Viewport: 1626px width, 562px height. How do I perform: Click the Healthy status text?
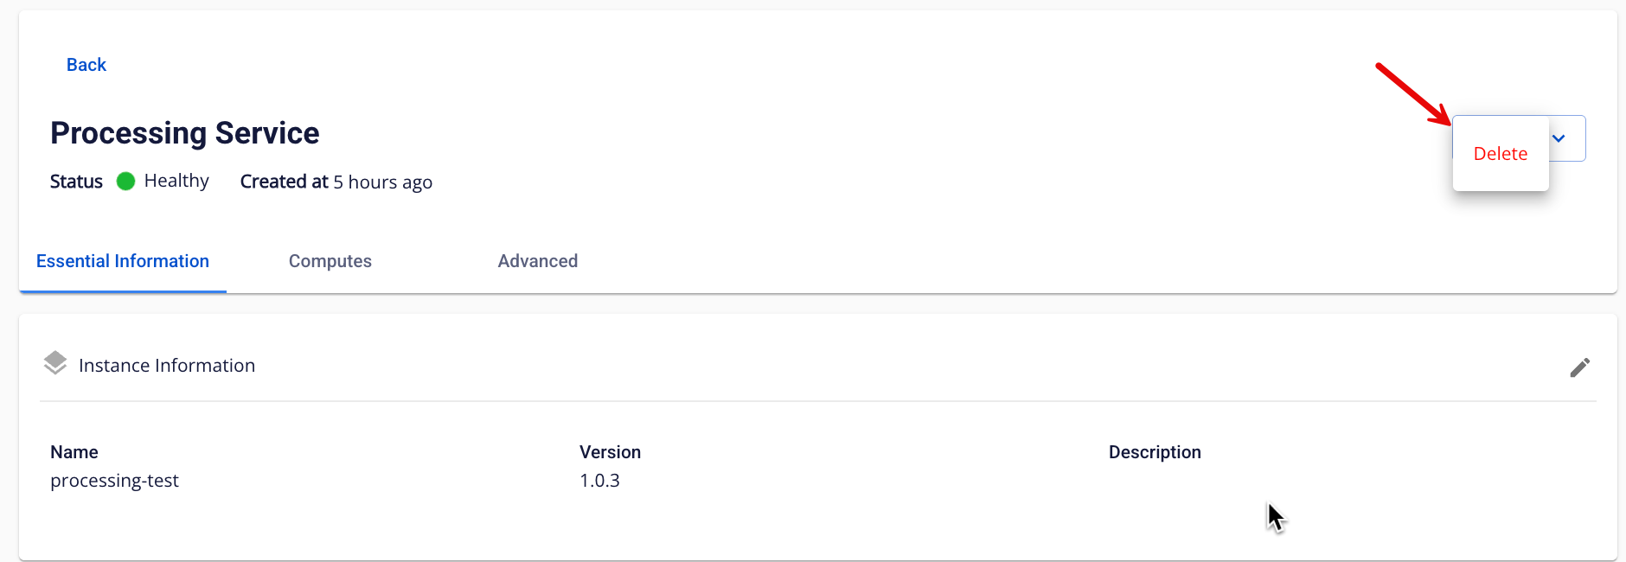176,181
